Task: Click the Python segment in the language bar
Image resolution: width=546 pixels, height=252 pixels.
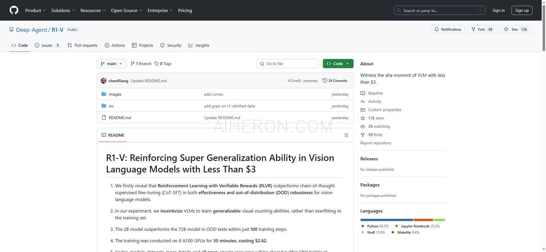Action: click(387, 220)
